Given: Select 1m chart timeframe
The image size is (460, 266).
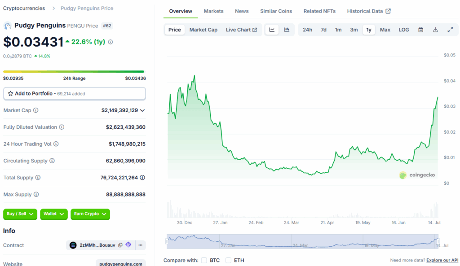Looking at the screenshot, I should pos(338,30).
